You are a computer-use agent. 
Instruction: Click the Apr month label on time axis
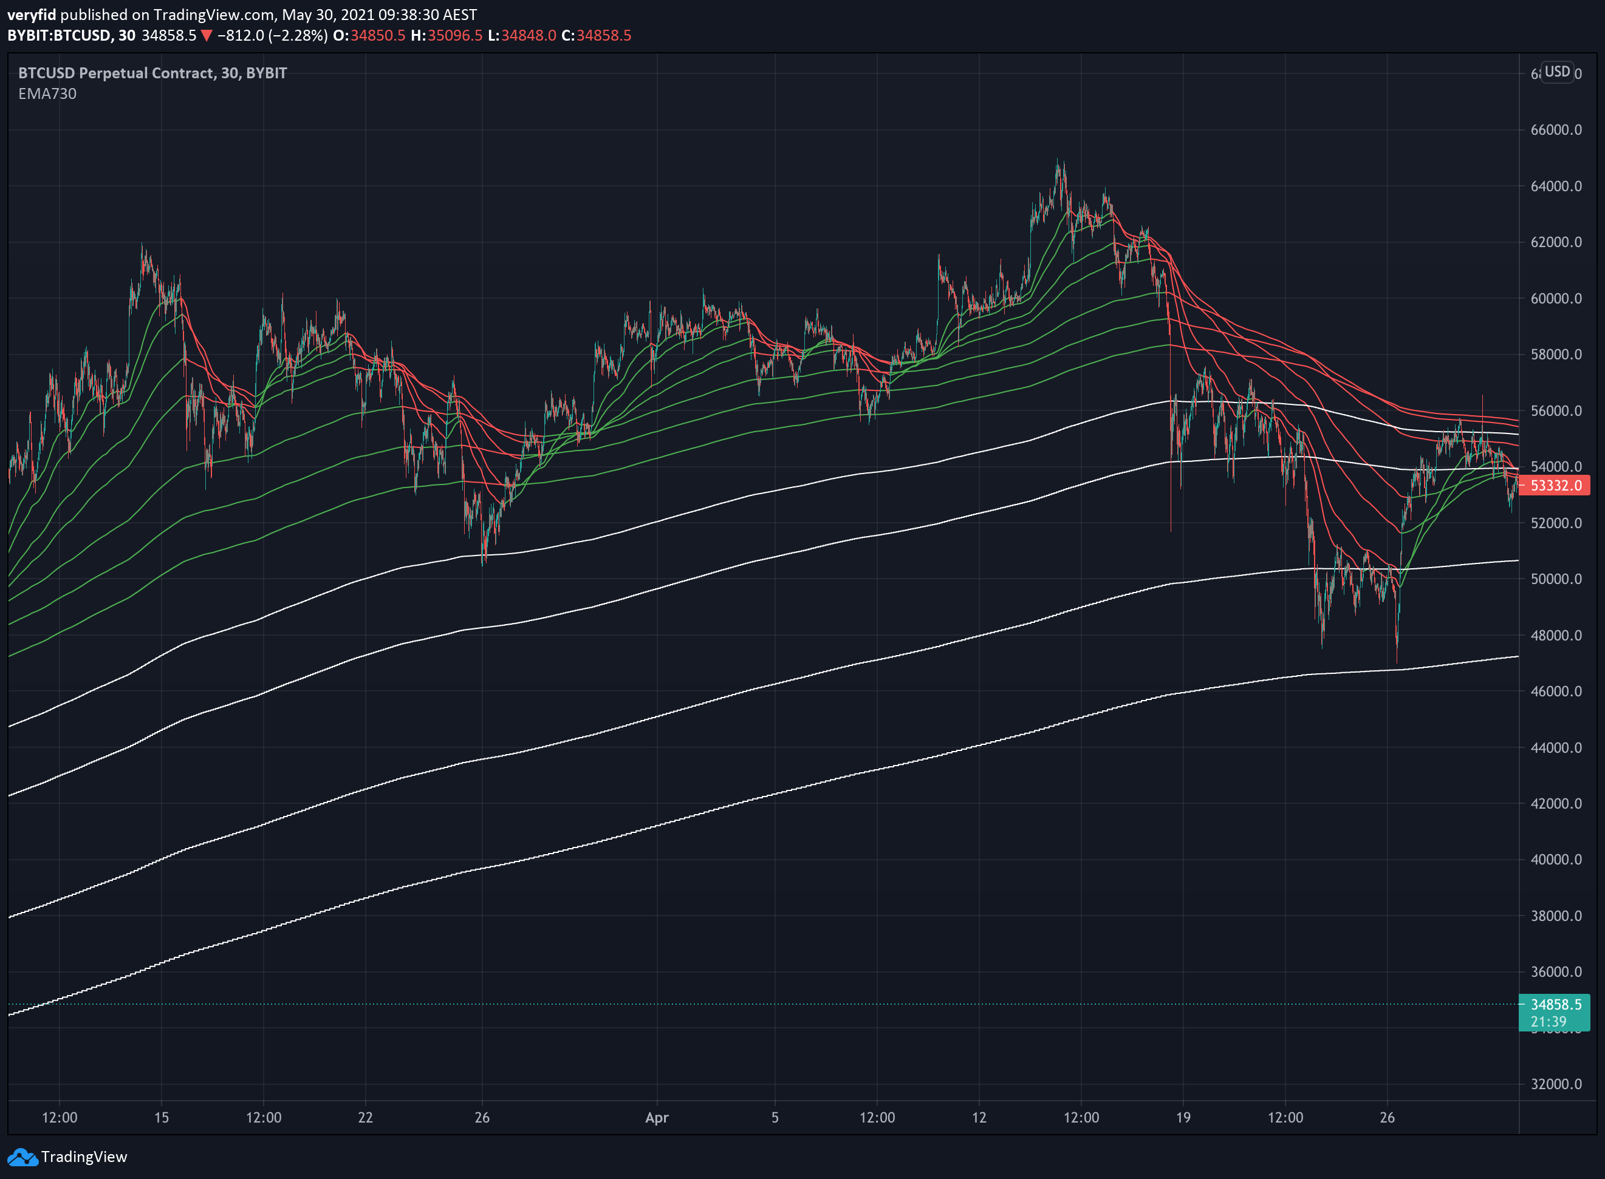tap(657, 1118)
